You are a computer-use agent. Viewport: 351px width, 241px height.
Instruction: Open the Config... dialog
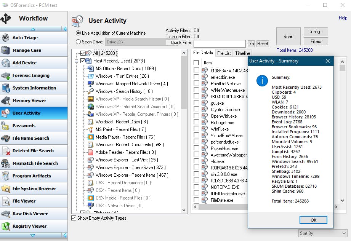click(316, 32)
